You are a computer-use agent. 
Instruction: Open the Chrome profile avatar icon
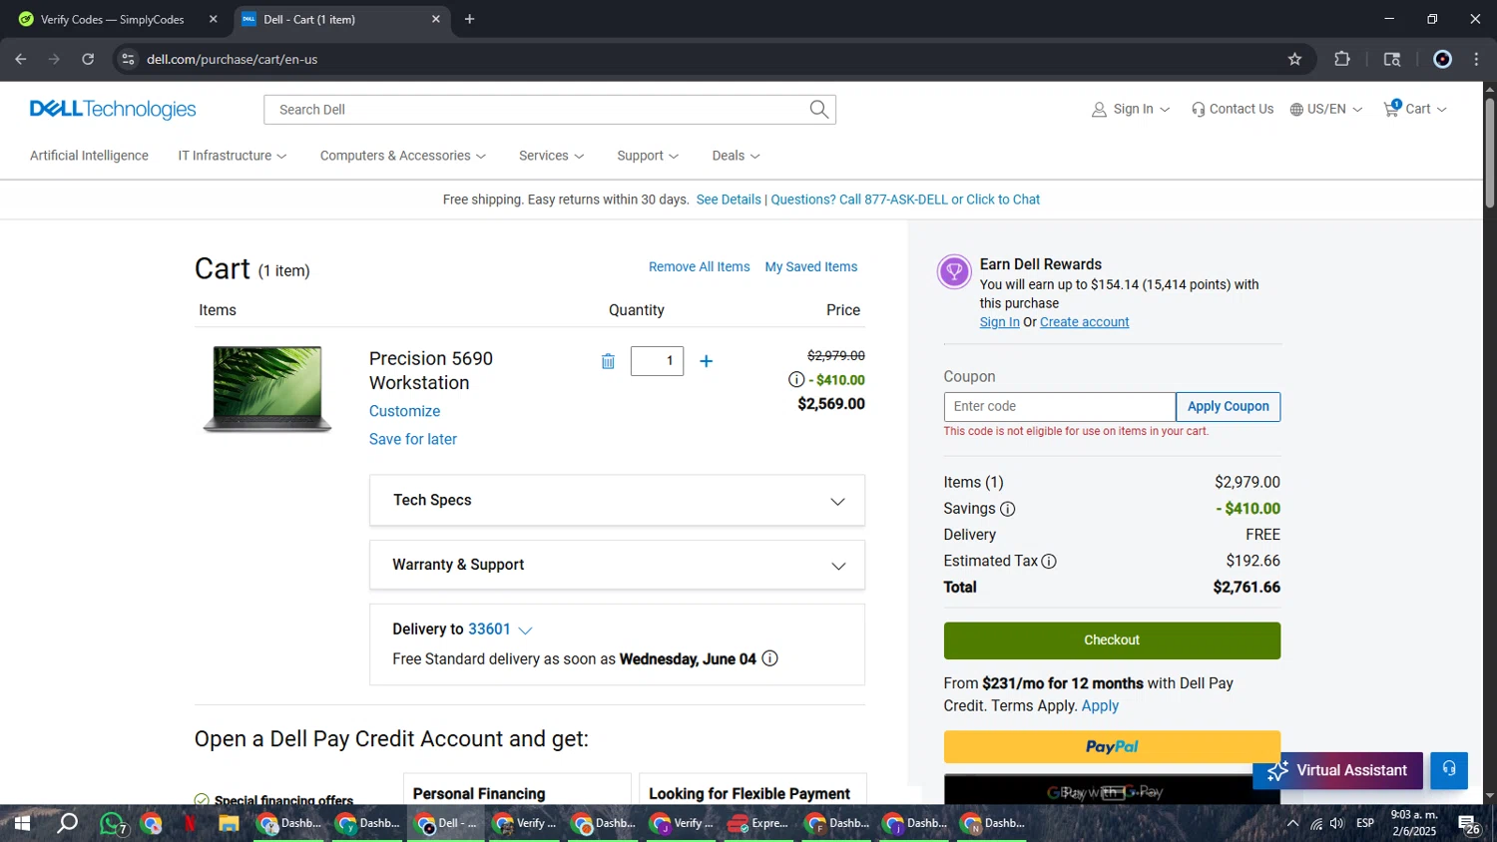[x=1442, y=59]
